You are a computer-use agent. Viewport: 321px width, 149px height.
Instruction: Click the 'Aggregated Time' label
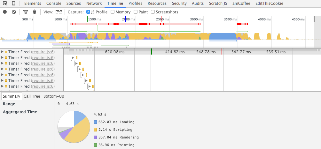coord(20,112)
